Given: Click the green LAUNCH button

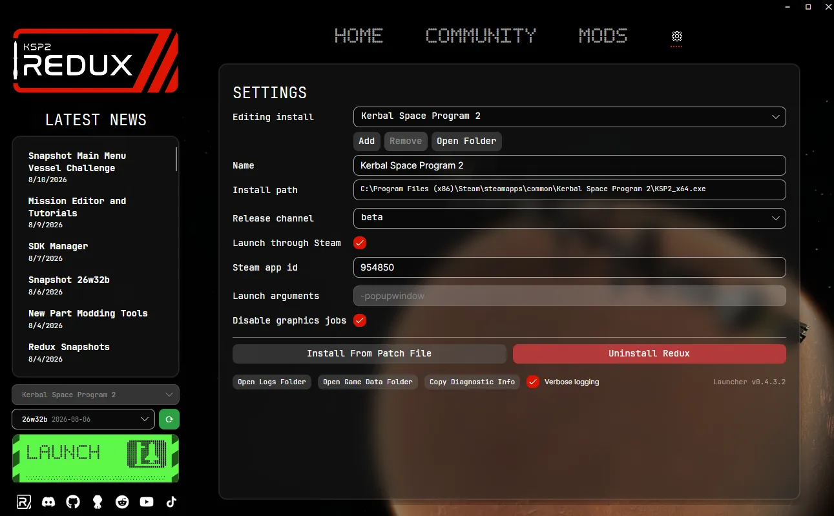Looking at the screenshot, I should click(96, 459).
